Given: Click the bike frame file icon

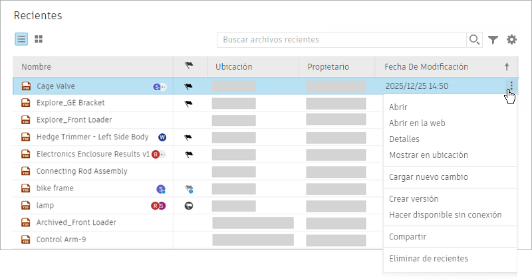Looking at the screenshot, I should 27,188.
